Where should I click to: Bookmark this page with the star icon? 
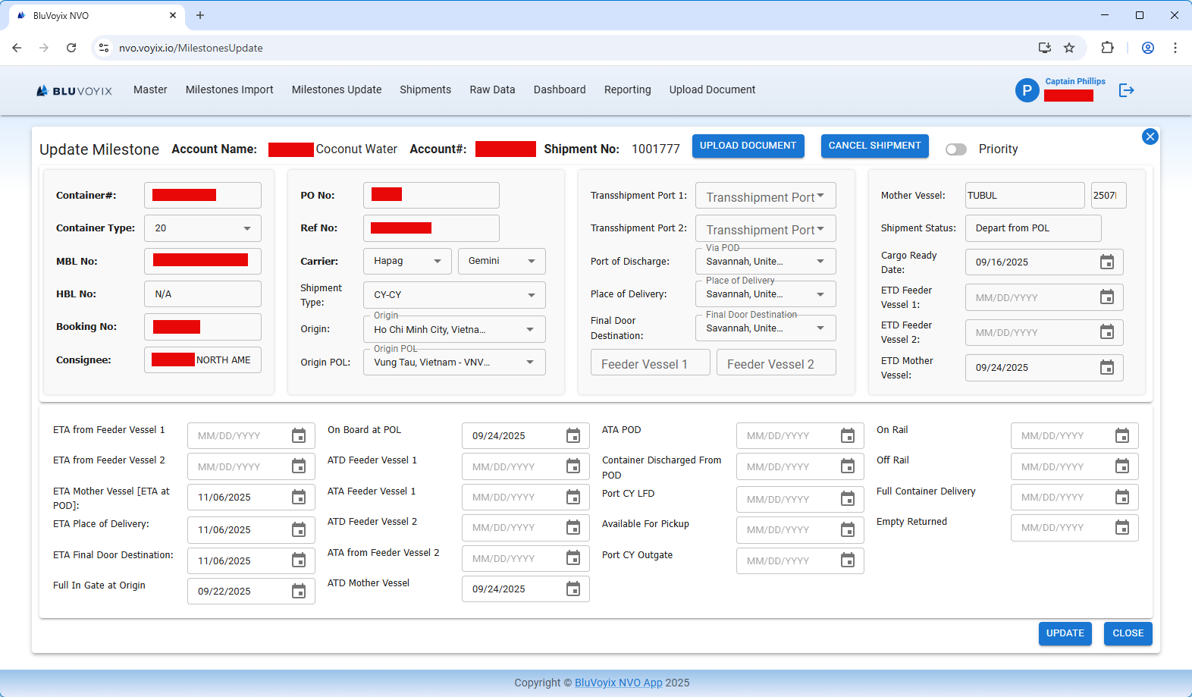coord(1069,48)
